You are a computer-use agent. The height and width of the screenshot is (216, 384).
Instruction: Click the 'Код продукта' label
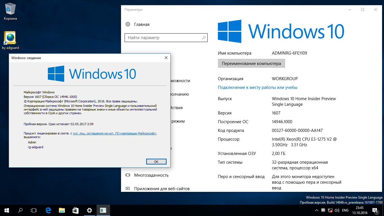tap(231, 130)
